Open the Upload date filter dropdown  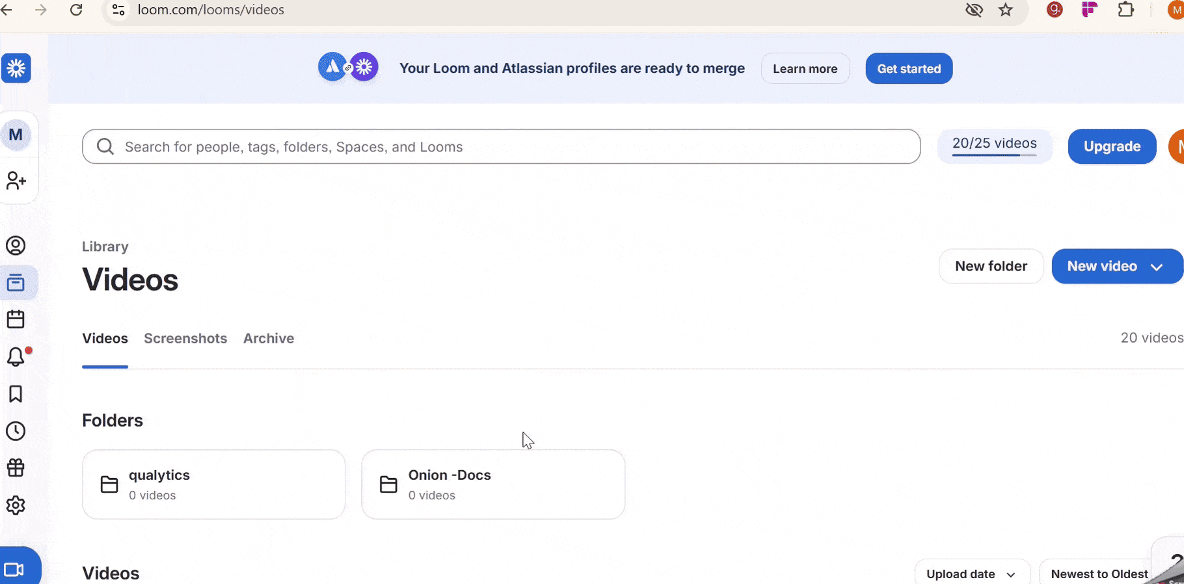pyautogui.click(x=971, y=574)
